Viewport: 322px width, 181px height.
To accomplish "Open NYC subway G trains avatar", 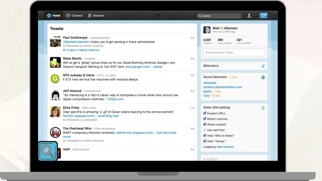I will 55,78.
